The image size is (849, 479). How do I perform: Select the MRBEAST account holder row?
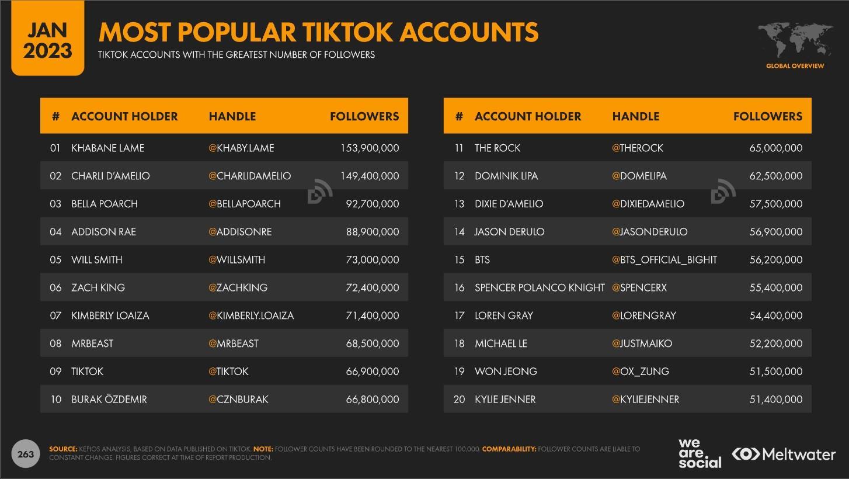tap(224, 343)
